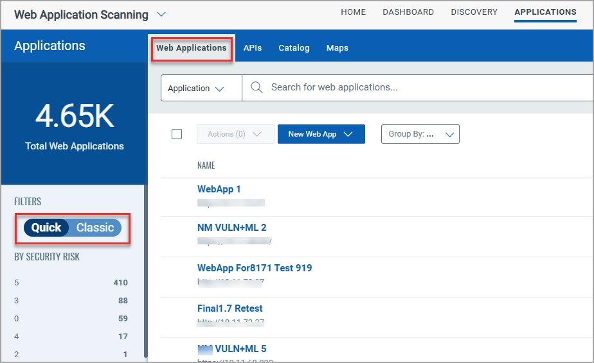Open the Actions (0) dropdown
The width and height of the screenshot is (594, 363).
tap(235, 134)
